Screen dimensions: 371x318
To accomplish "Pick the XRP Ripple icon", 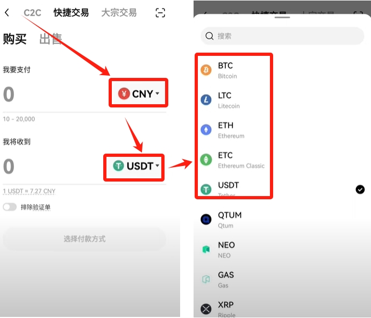I will point(206,309).
